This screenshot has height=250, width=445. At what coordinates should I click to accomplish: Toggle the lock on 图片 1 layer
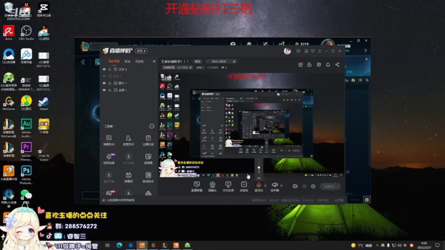click(x=110, y=83)
